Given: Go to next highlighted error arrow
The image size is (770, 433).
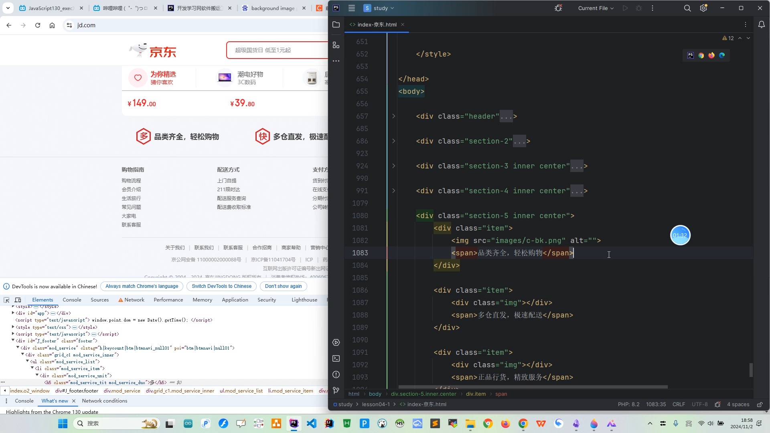Looking at the screenshot, I should point(748,38).
